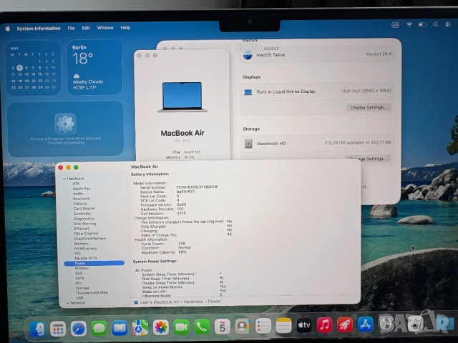
Task: Click the Display Settings button
Action: point(369,107)
